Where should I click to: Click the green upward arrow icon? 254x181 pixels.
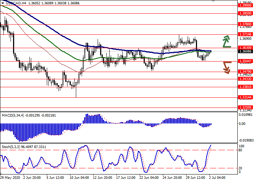pos(227,42)
